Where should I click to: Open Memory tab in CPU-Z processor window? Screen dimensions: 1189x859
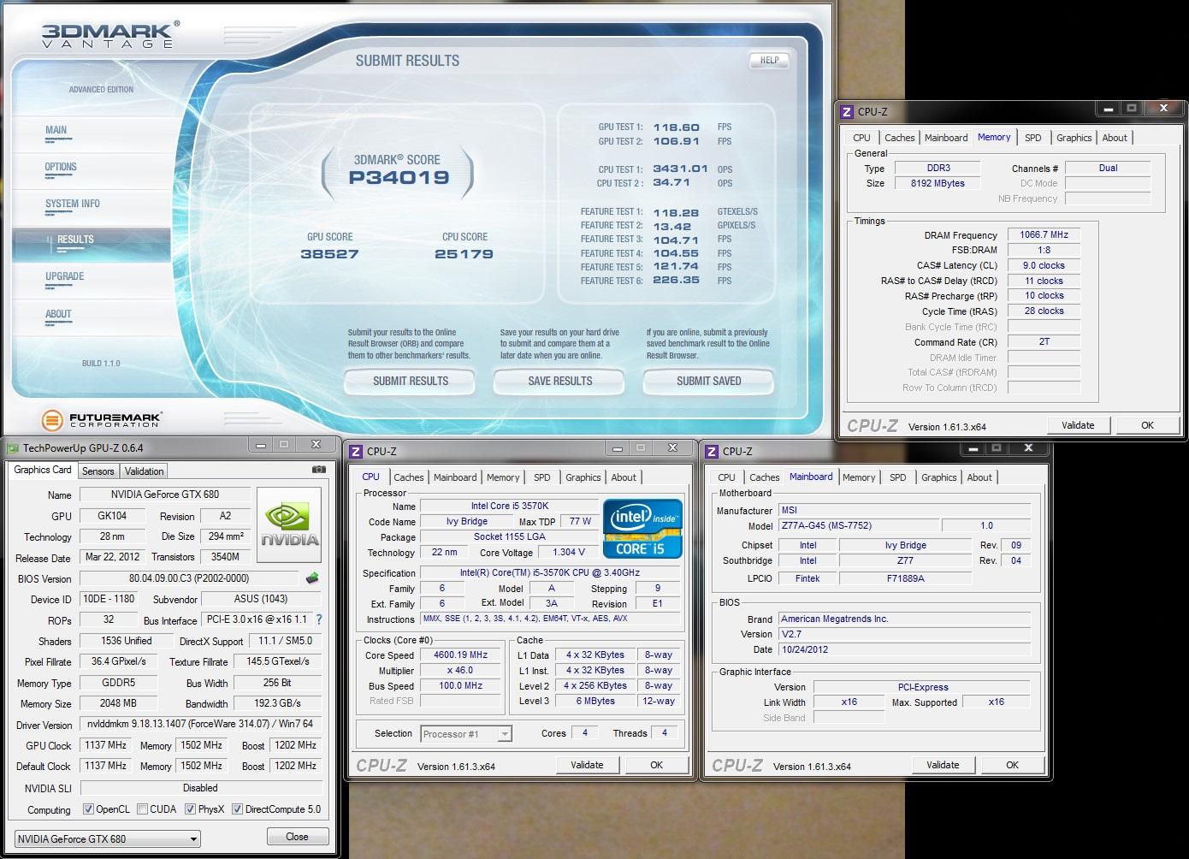point(503,477)
